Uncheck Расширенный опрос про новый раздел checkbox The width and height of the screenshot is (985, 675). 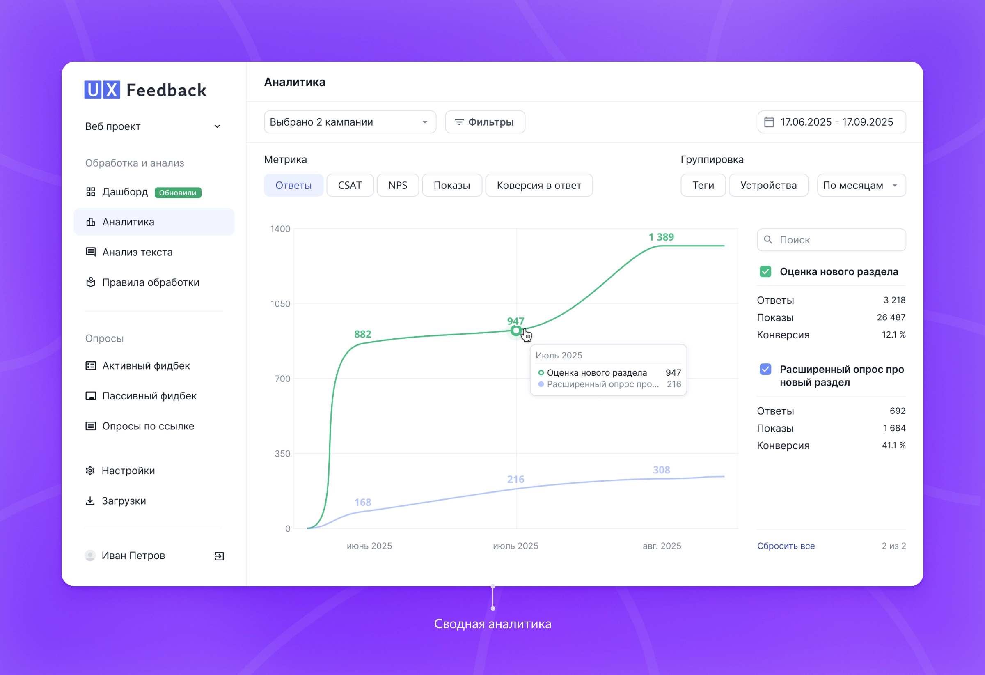[x=765, y=369]
